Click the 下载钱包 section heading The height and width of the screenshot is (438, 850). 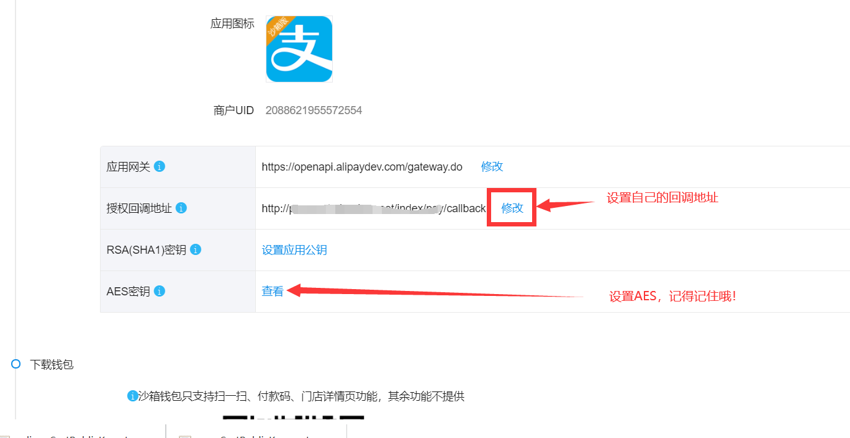[x=52, y=365]
